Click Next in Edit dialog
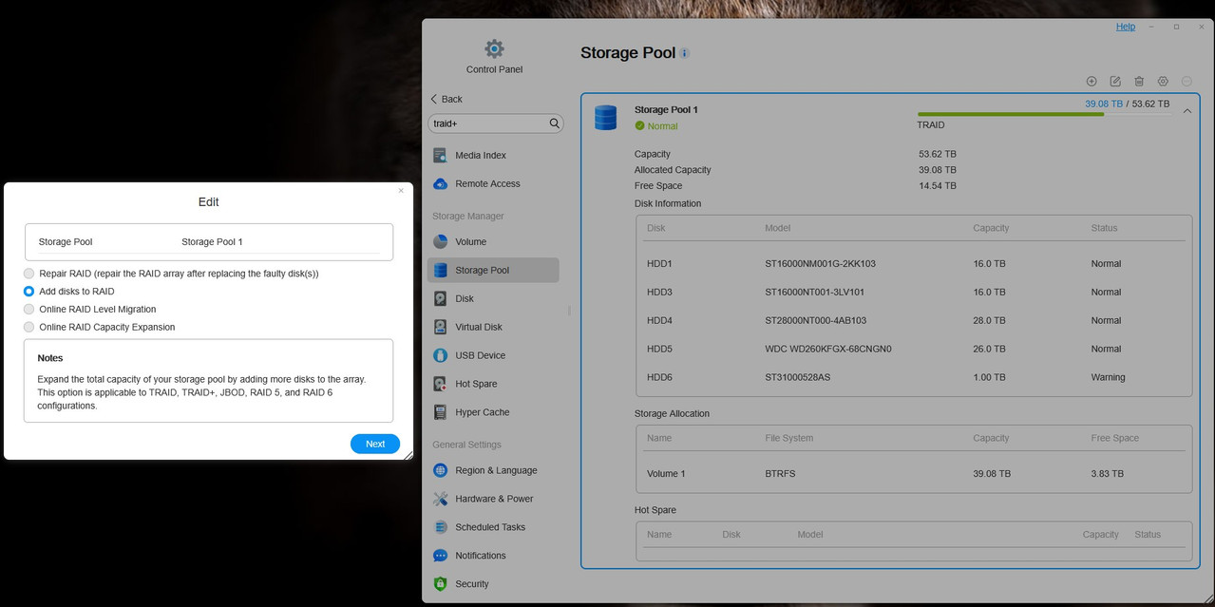Viewport: 1215px width, 607px height. [375, 444]
